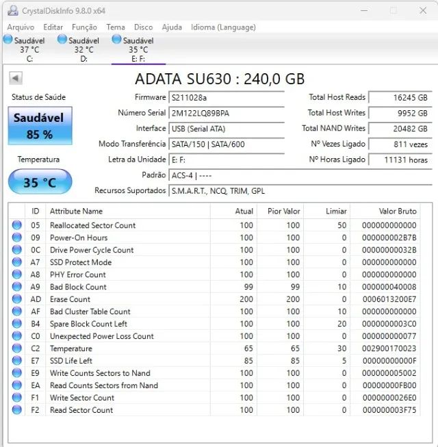Click the status icon for Write Sector Count

point(17,398)
